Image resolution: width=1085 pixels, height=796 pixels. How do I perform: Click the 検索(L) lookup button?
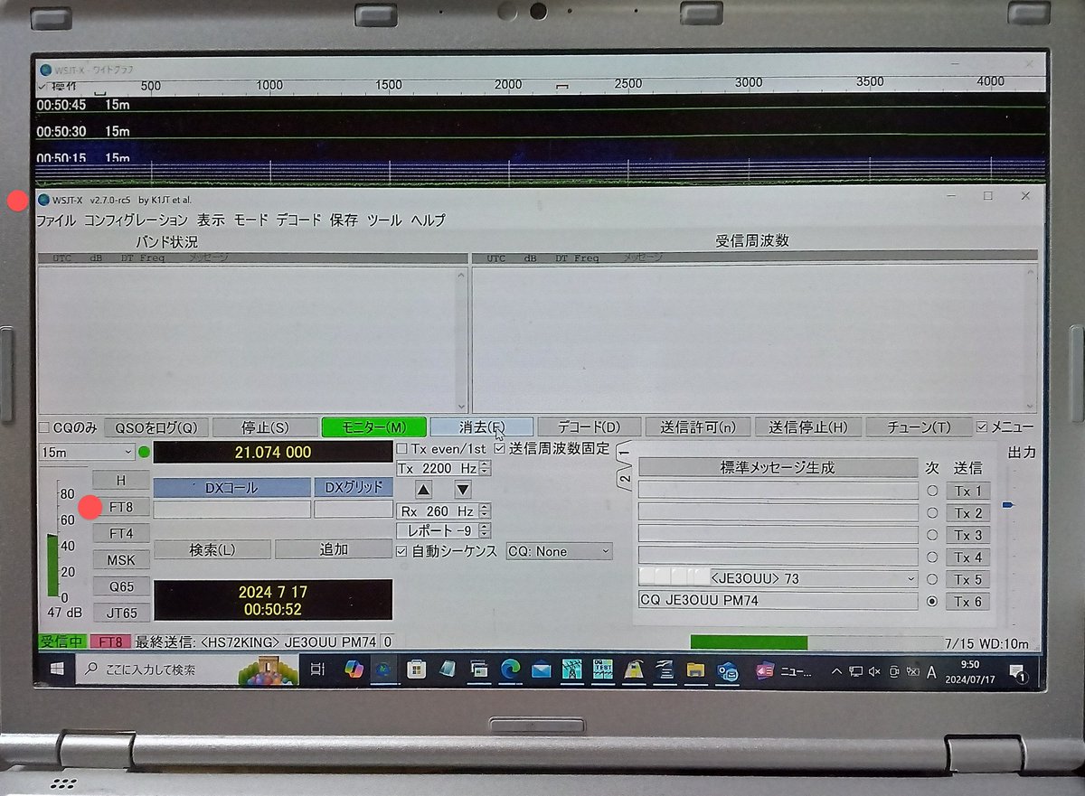coord(212,549)
